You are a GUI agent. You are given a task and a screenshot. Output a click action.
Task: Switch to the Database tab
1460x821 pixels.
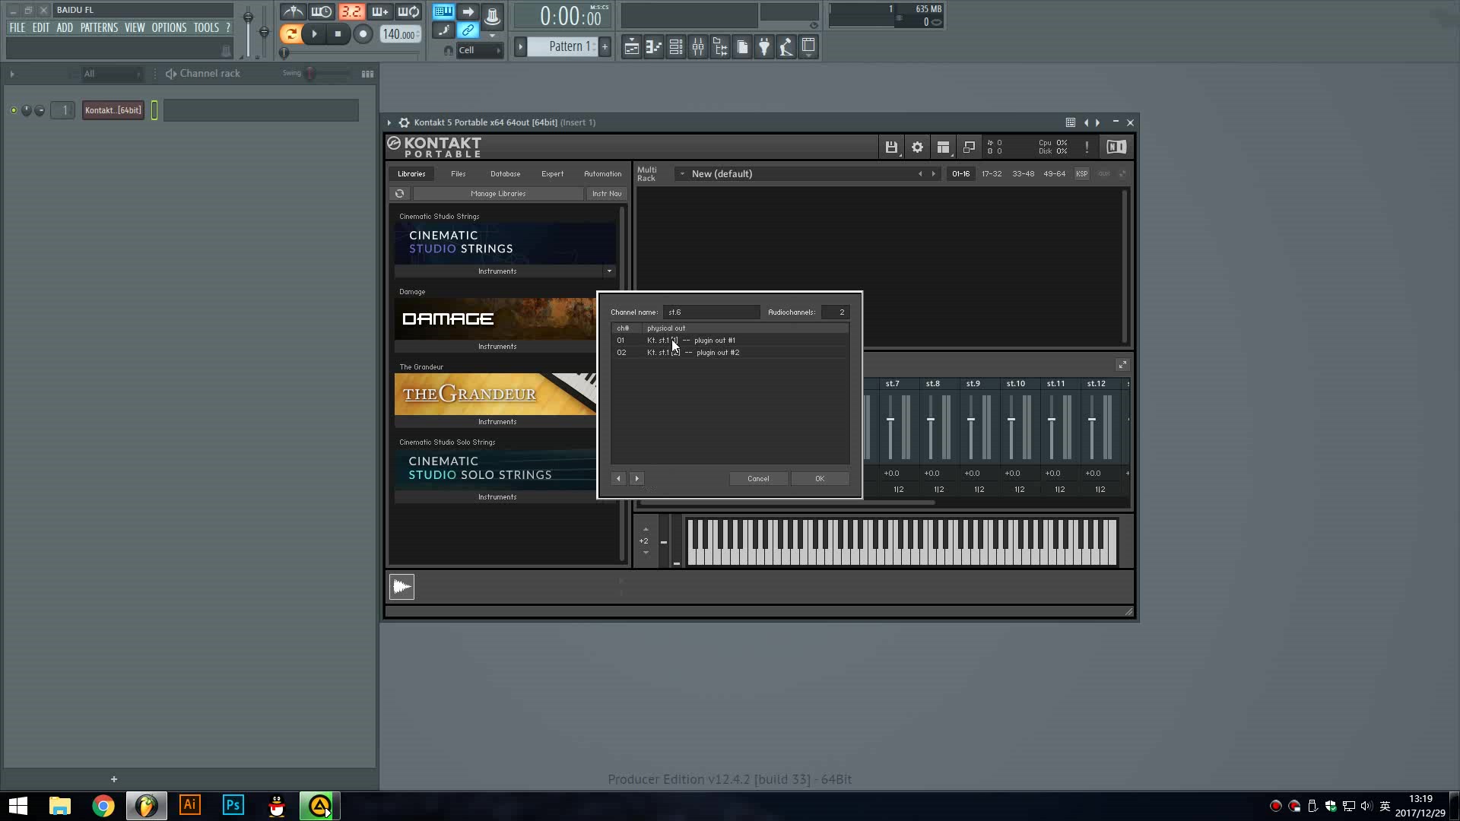[x=505, y=174]
